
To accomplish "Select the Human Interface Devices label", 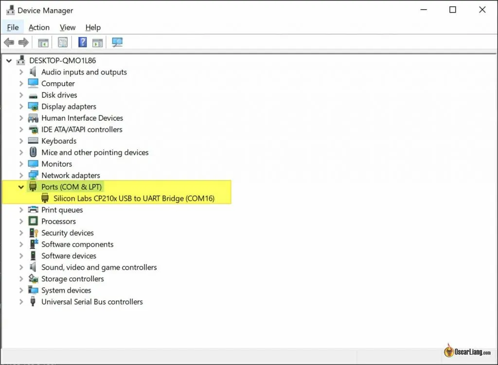I will pyautogui.click(x=82, y=118).
